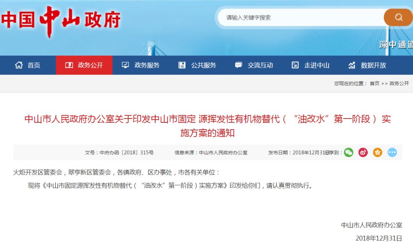Open the 走进中山 menu item

point(311,65)
